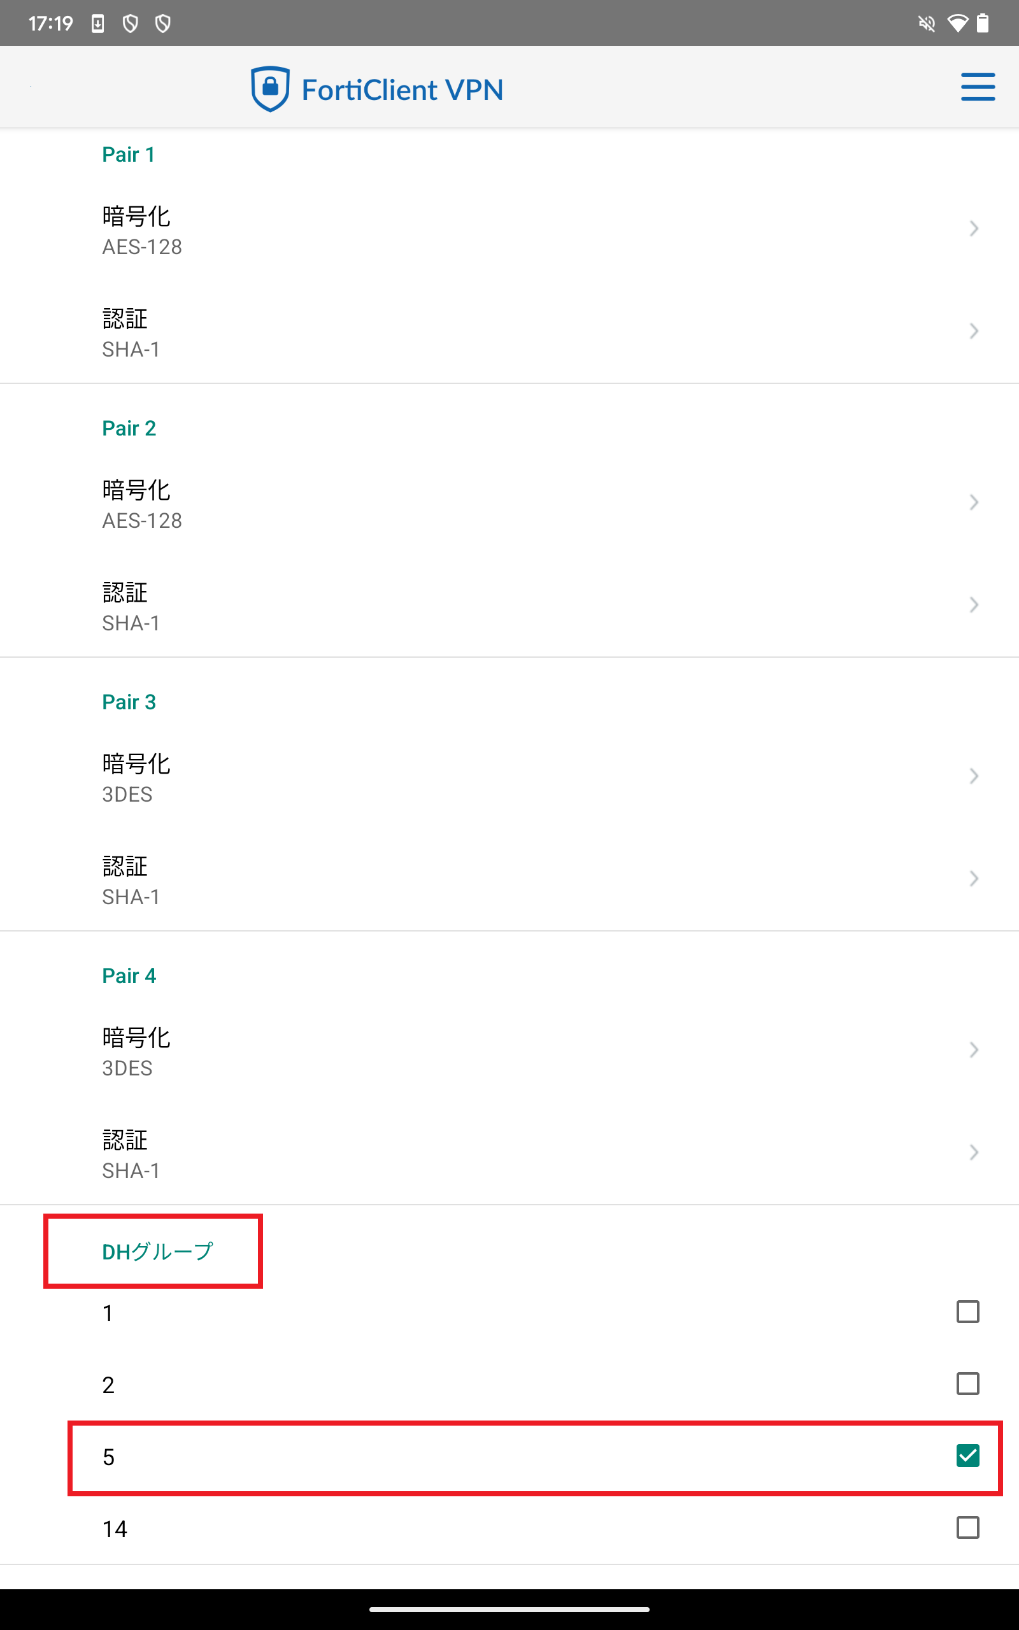Check the DH group 2 box

click(967, 1384)
